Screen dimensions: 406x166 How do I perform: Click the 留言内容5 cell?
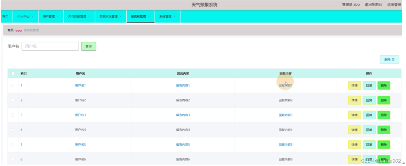(x=183, y=144)
